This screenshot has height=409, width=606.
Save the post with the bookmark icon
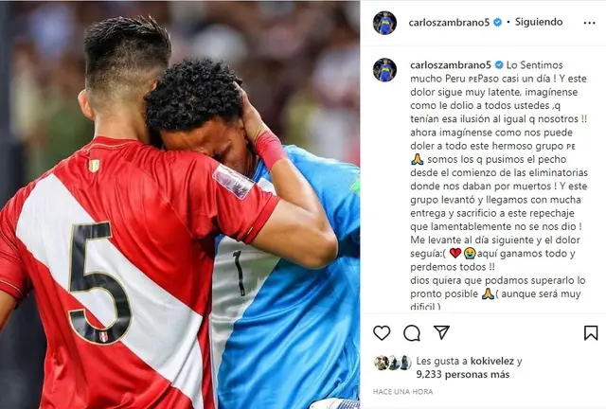(591, 333)
